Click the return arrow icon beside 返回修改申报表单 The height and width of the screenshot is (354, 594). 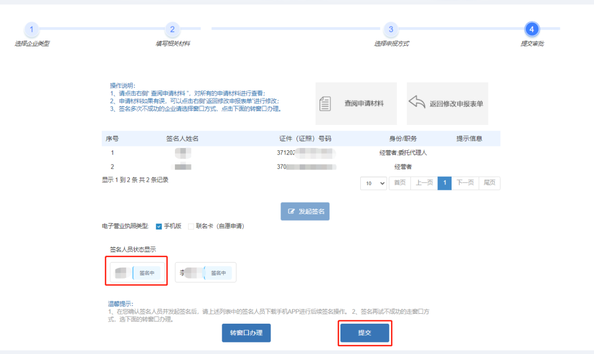tap(417, 103)
